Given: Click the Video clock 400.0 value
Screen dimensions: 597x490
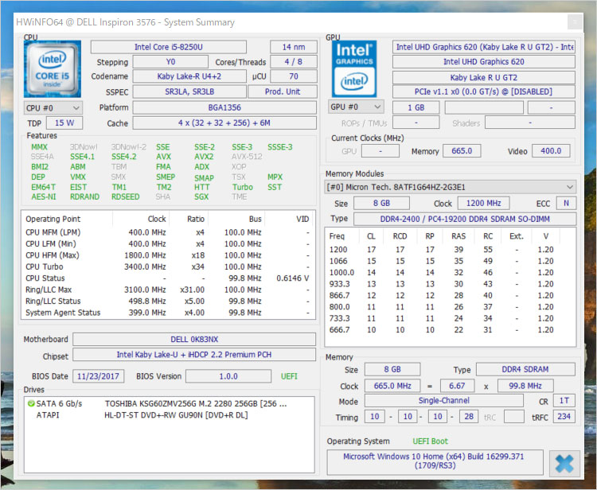Looking at the screenshot, I should click(x=551, y=151).
